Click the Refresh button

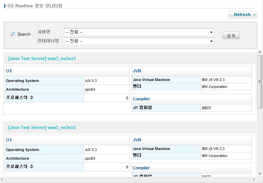(x=242, y=15)
